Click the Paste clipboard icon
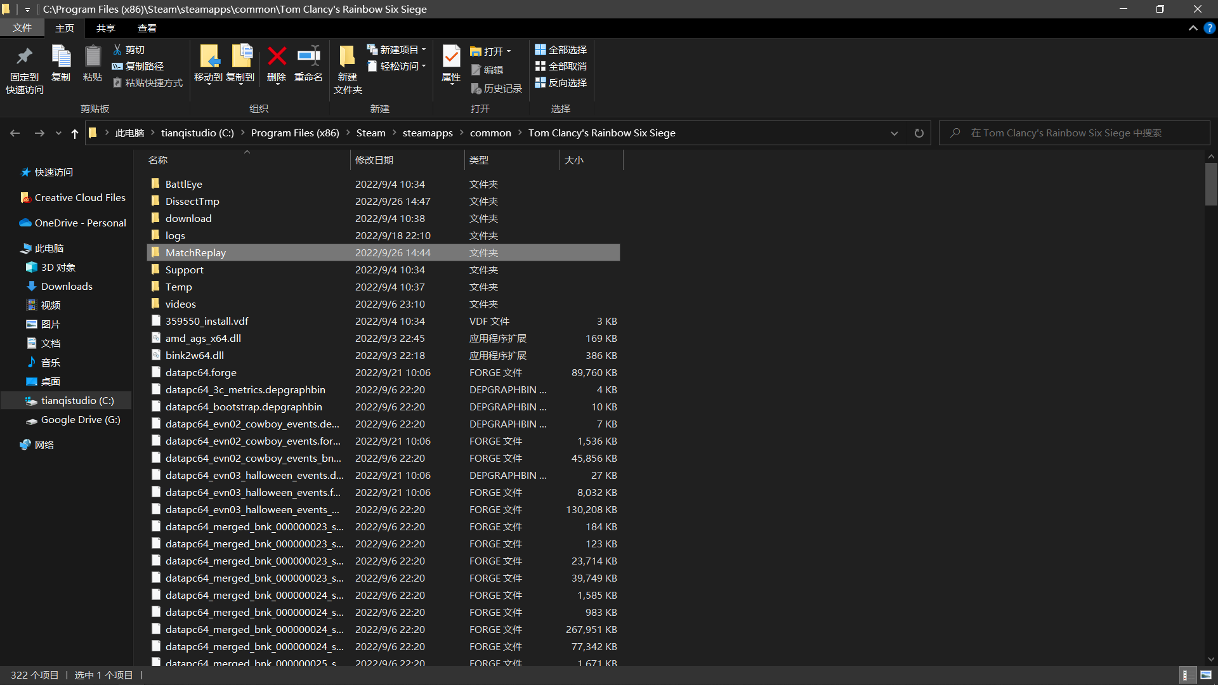Image resolution: width=1218 pixels, height=685 pixels. (x=93, y=57)
